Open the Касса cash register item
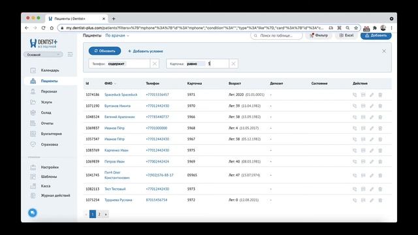The width and height of the screenshot is (418, 235). tap(46, 186)
